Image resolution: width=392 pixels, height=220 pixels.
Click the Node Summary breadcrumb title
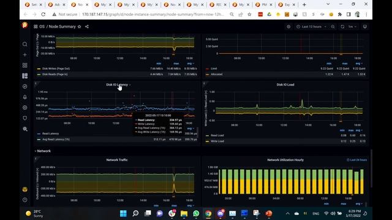[62, 26]
